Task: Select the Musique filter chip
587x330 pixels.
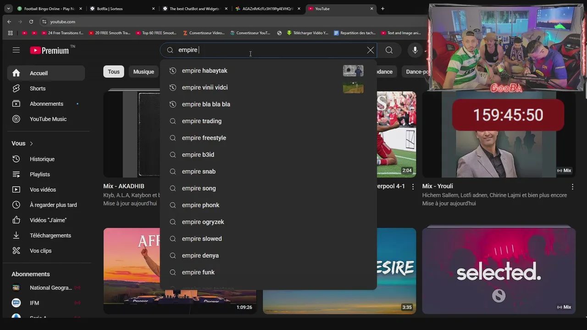Action: coord(144,71)
